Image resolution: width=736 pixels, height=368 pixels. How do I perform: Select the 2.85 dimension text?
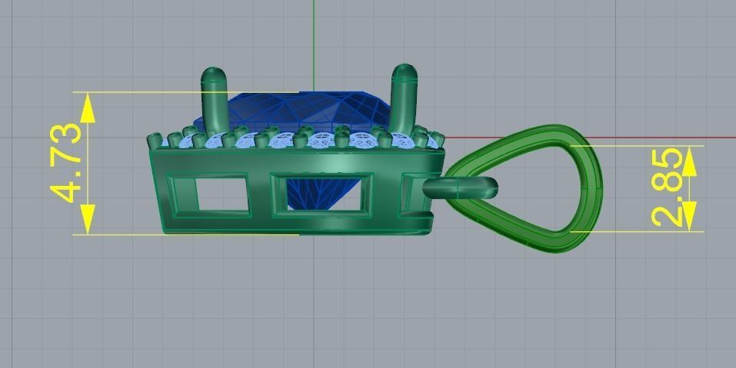tap(668, 187)
